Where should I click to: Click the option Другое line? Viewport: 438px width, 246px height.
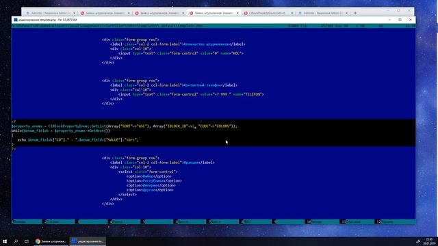coord(150,190)
